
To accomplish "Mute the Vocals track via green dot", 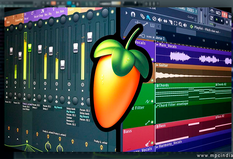I will click(153, 59).
